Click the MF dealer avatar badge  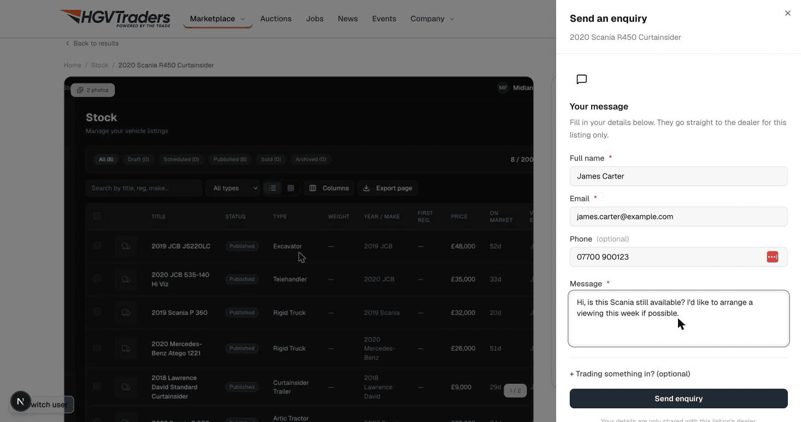point(503,88)
